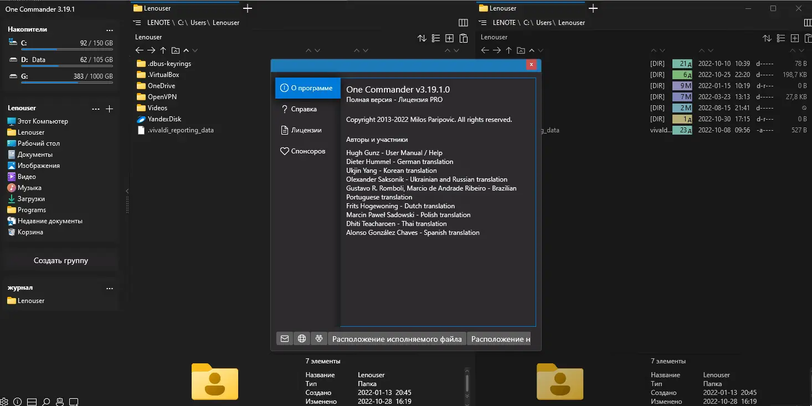This screenshot has height=406, width=812.
Task: Click the folder-history icon in right pane navigation
Action: [x=521, y=50]
